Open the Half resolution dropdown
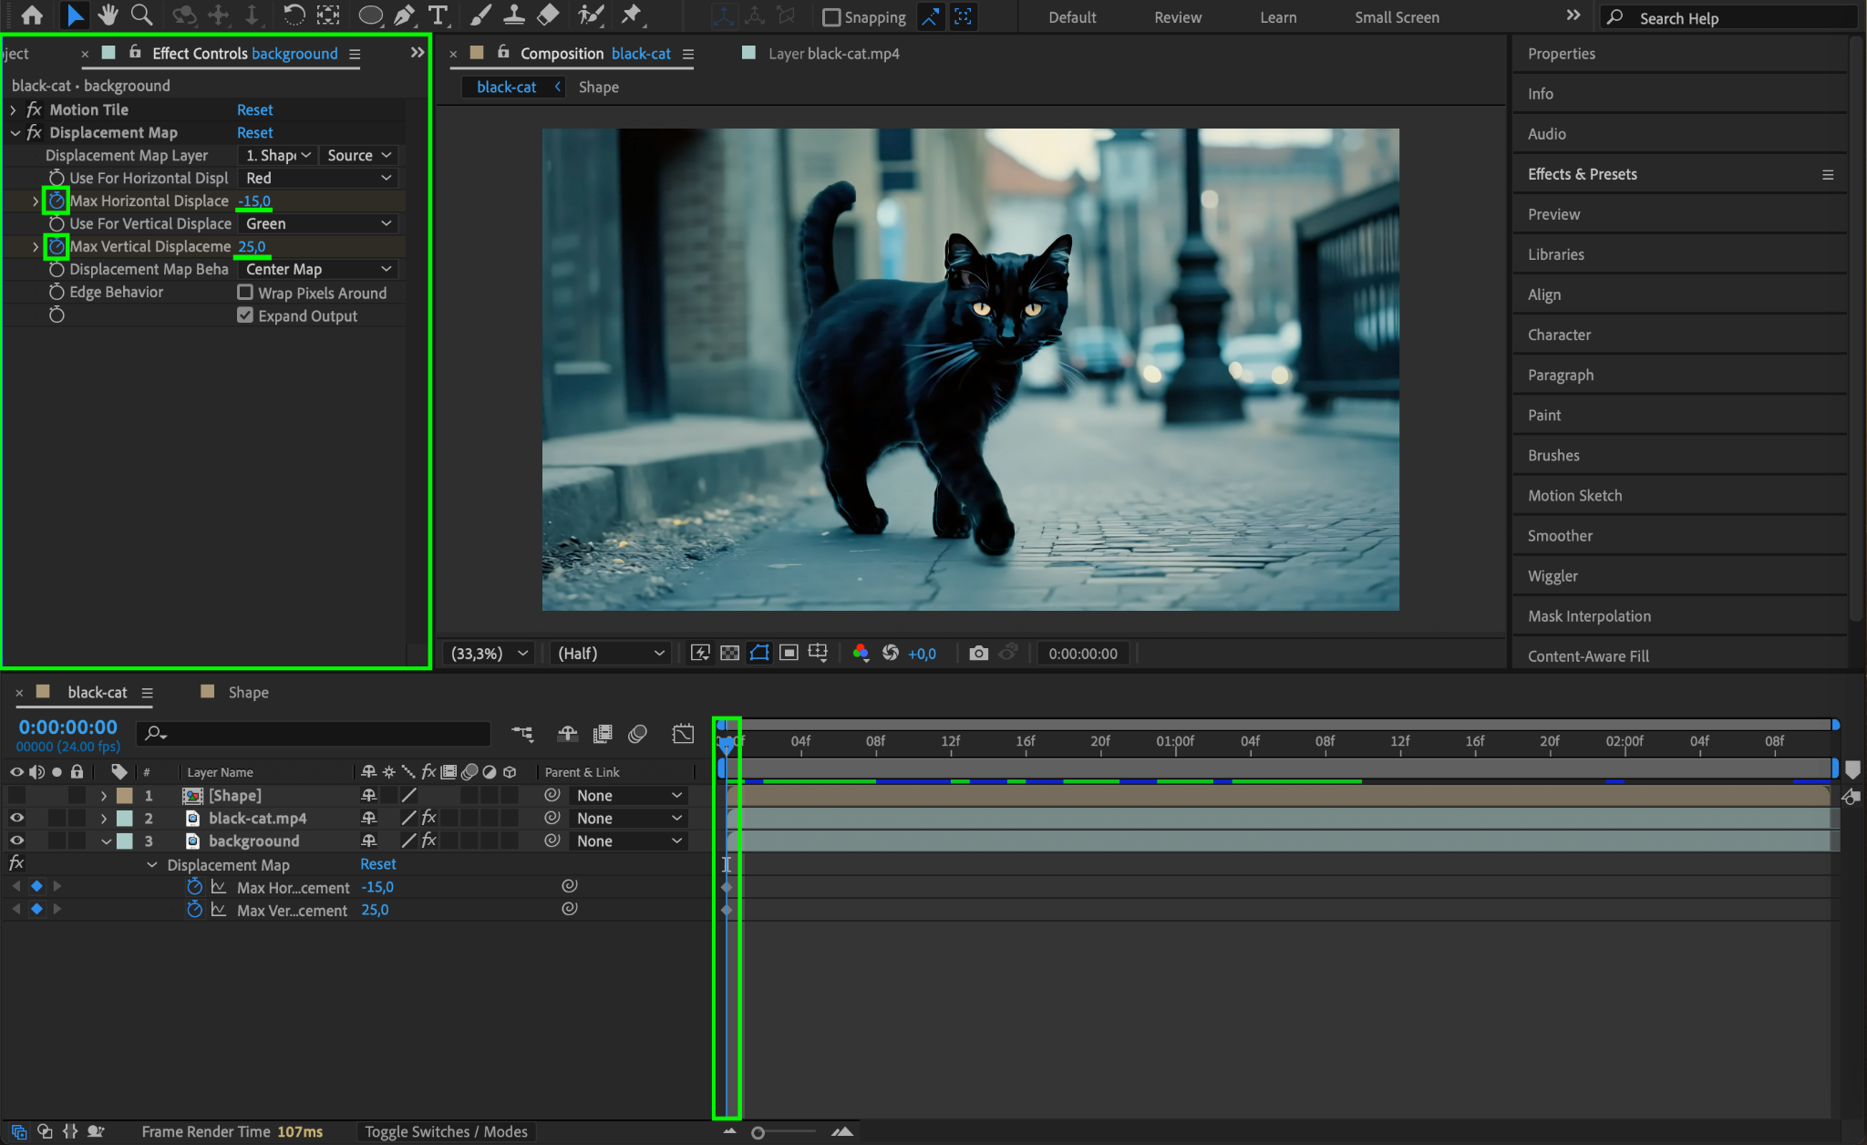Viewport: 1867px width, 1145px height. pos(610,653)
